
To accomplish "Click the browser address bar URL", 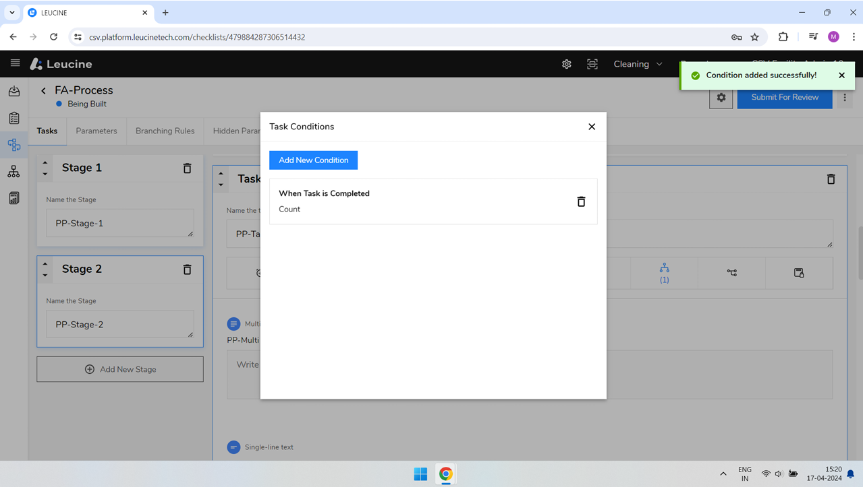I will pos(197,37).
